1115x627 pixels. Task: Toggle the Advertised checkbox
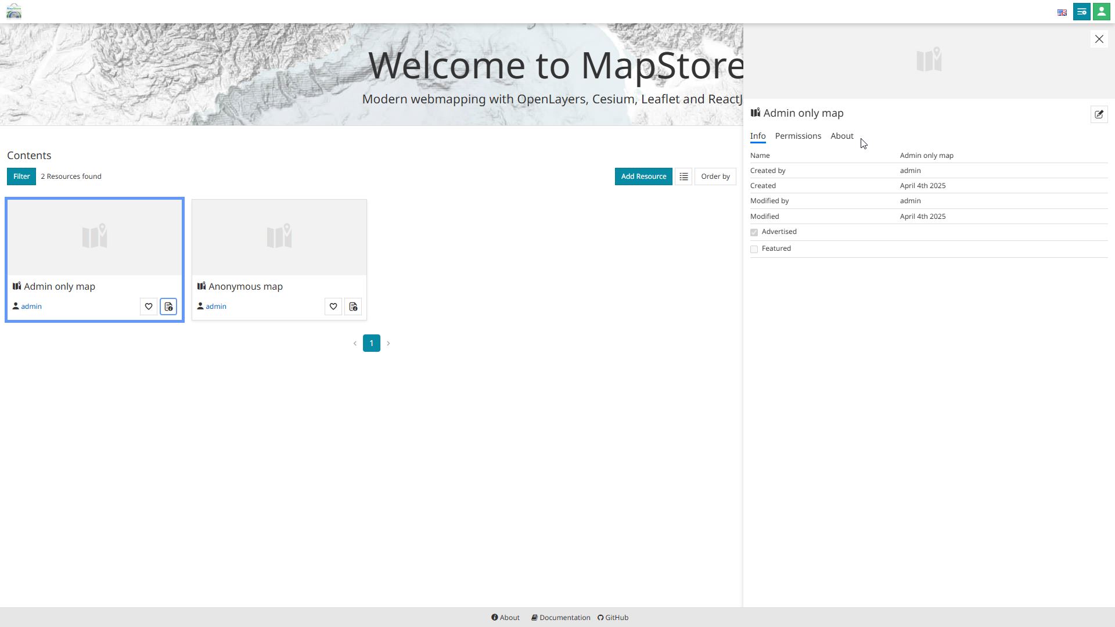click(x=754, y=232)
